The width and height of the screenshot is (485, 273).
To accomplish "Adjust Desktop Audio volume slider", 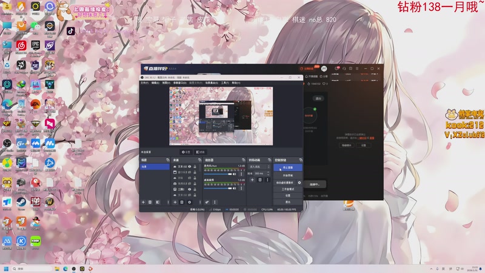I will click(x=218, y=188).
